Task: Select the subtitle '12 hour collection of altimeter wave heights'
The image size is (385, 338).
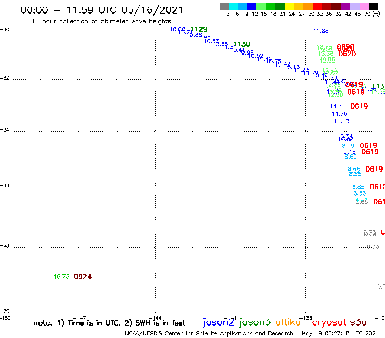Action: [101, 21]
